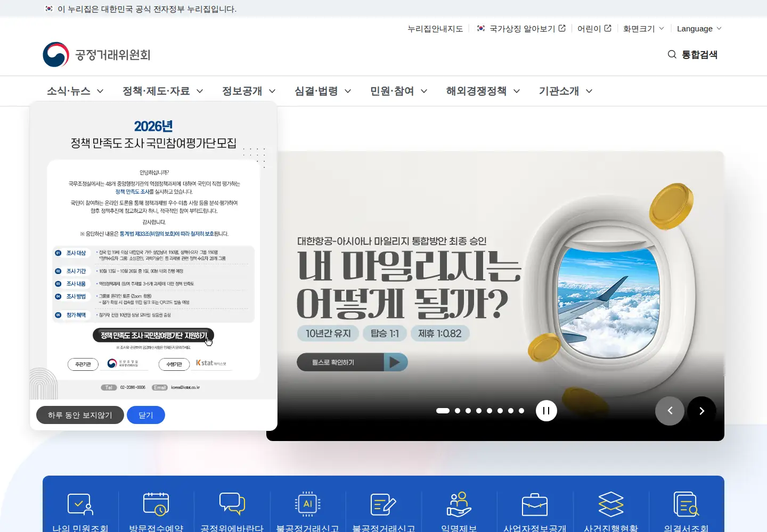The width and height of the screenshot is (767, 532).
Task: Select the last slide indicator dot
Action: click(x=521, y=411)
